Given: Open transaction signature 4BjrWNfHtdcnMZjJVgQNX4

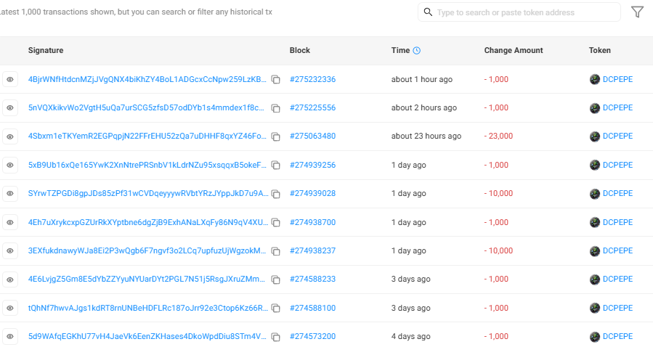Looking at the screenshot, I should tap(147, 79).
